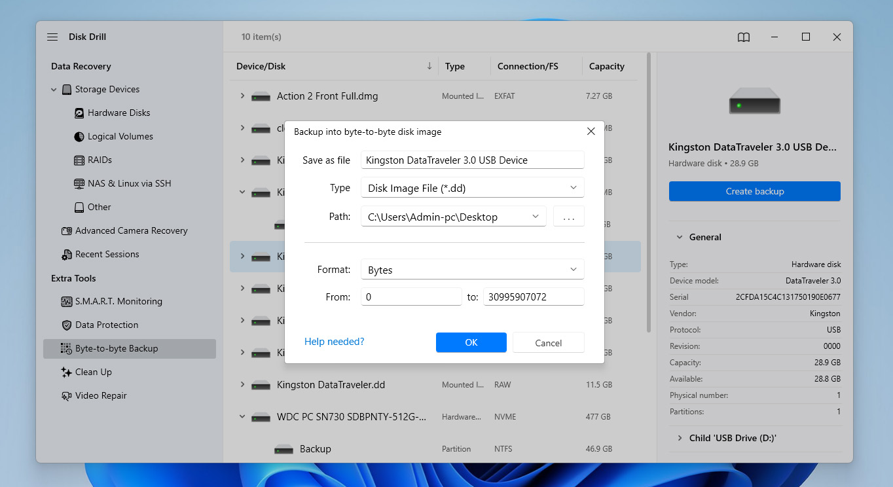Click the device list vertical scrollbar
Screen dimensions: 893x487
648,192
